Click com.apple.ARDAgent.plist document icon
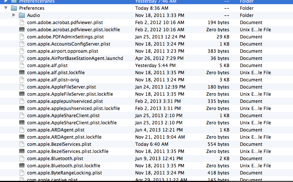The width and height of the screenshot is (293, 182). pos(22,130)
